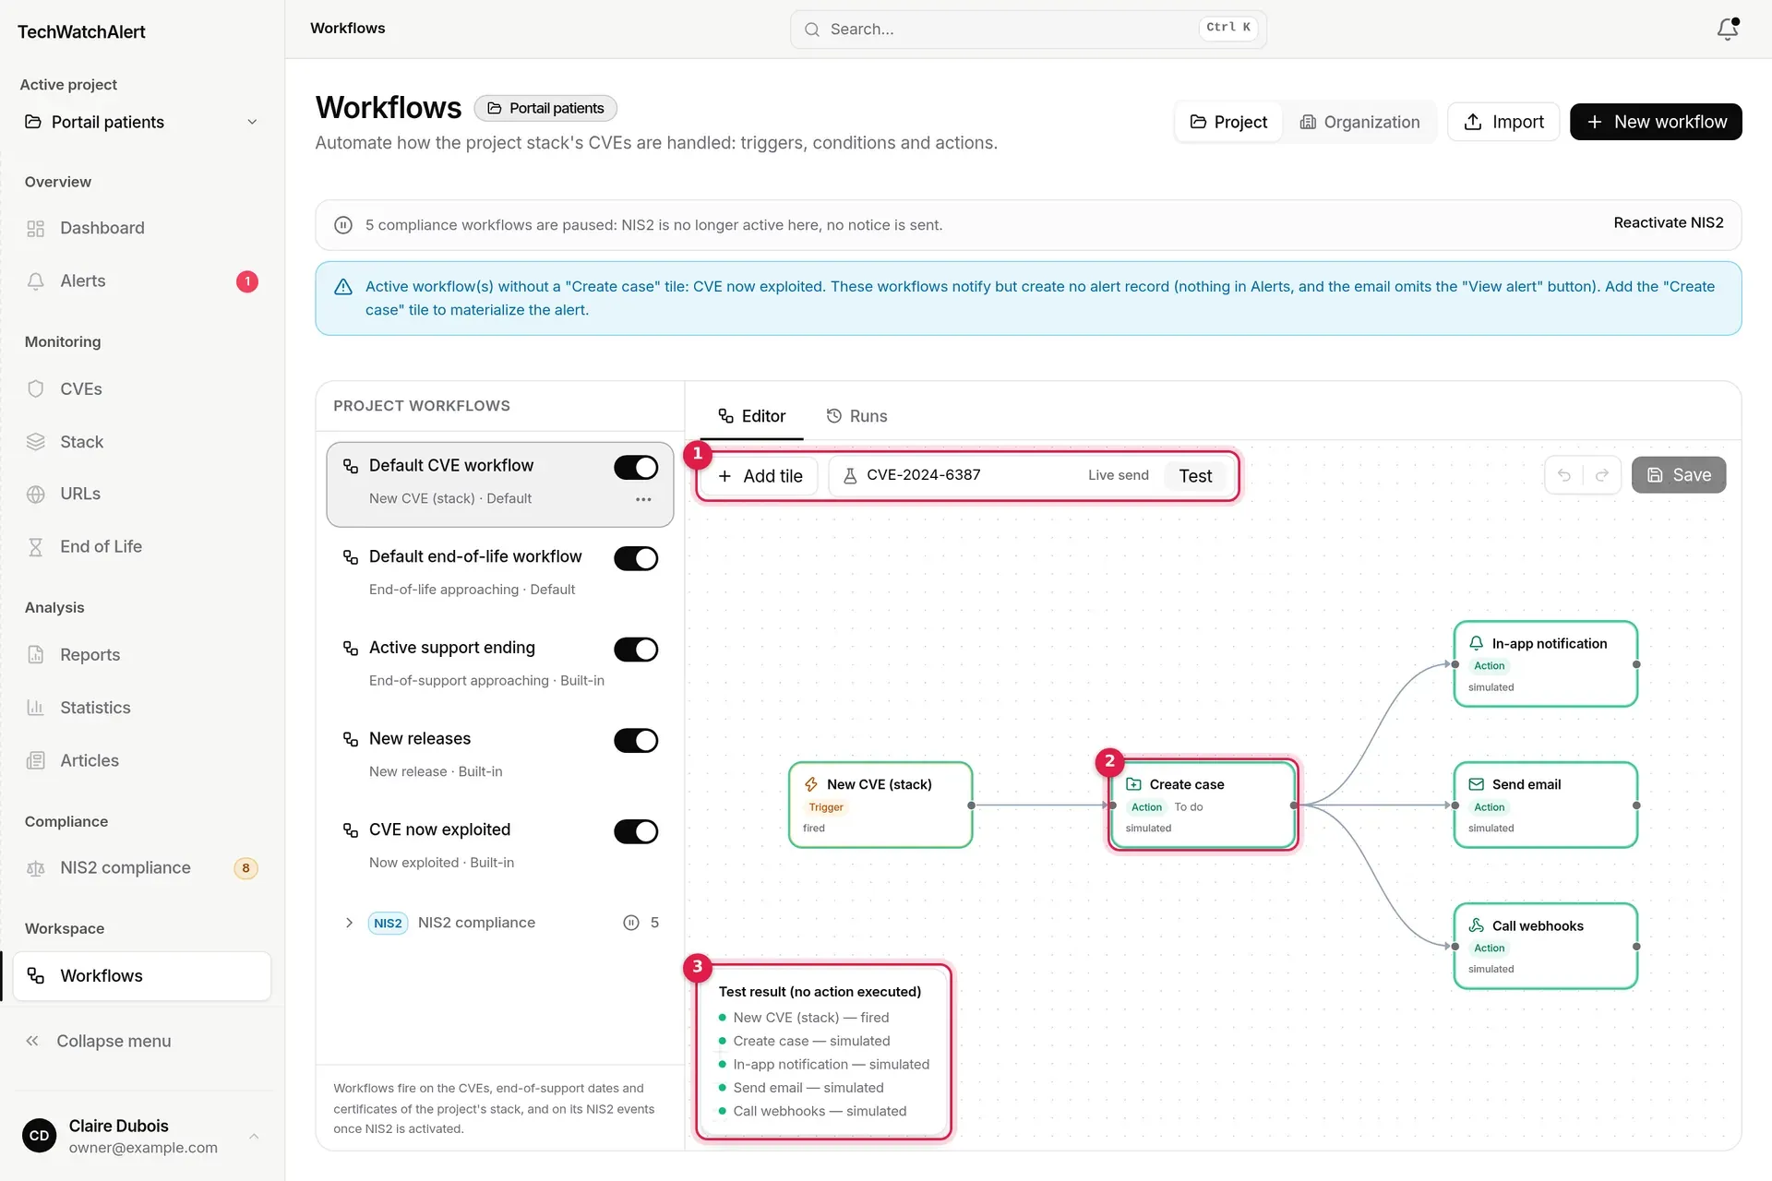Open the notifications bell icon
Screen dimensions: 1772x1181
[1728, 30]
